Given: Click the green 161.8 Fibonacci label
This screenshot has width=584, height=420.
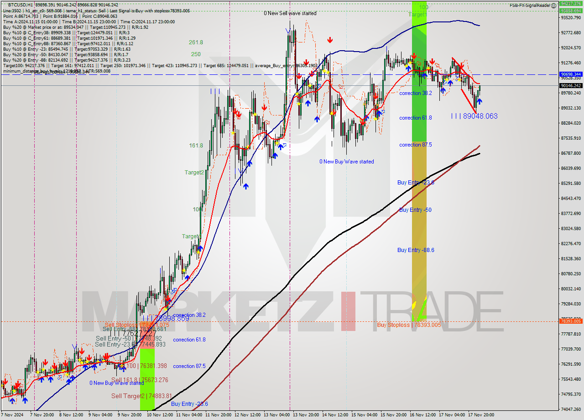Looking at the screenshot, I should tap(196, 146).
